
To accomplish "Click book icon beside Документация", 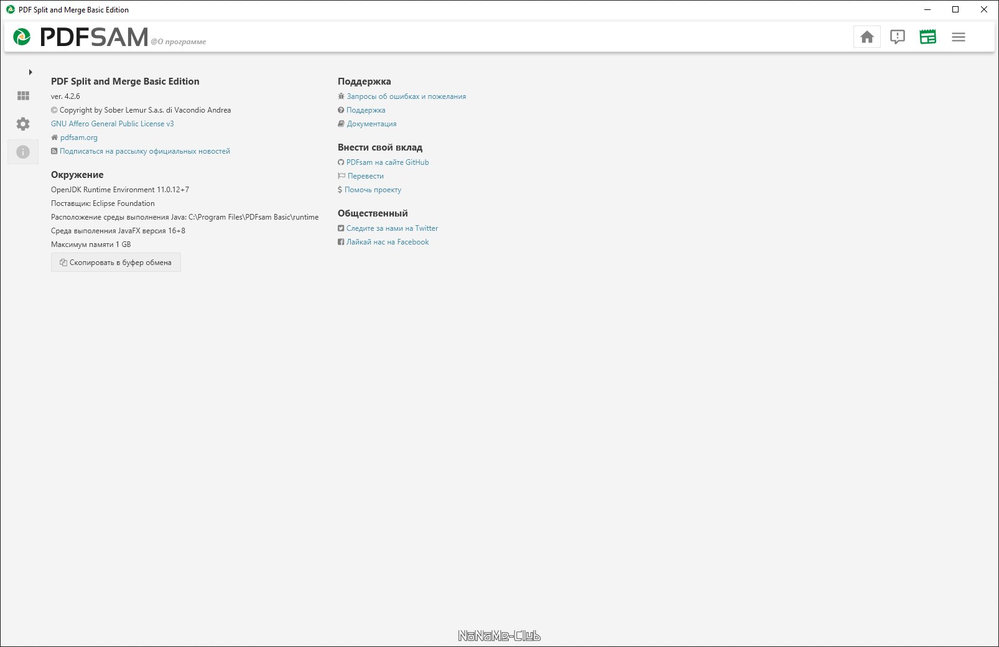I will coord(341,124).
